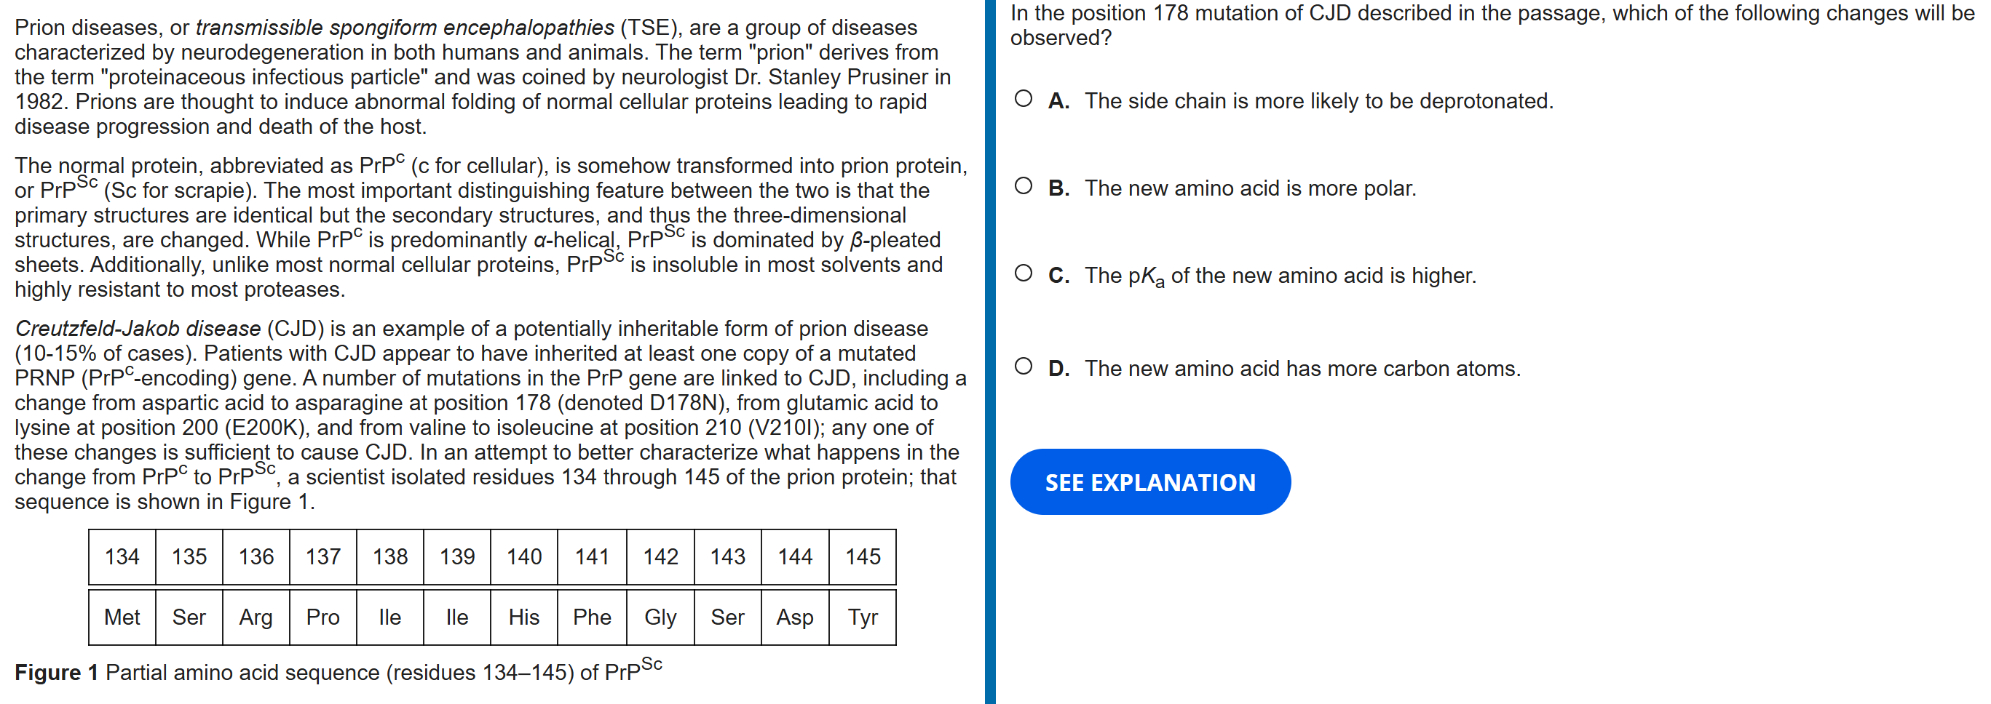
Task: Click the 'Arg' residue cell
Action: [x=256, y=617]
